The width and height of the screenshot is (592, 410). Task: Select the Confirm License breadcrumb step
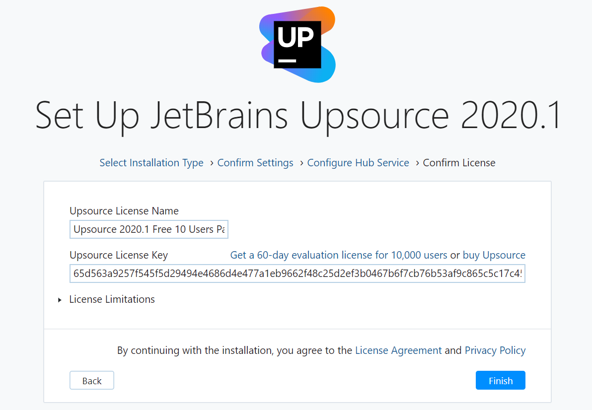[459, 163]
